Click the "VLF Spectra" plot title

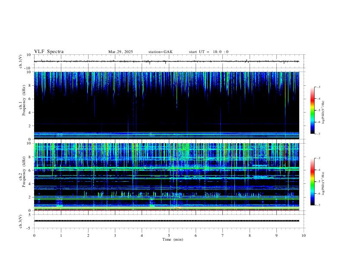[49, 52]
